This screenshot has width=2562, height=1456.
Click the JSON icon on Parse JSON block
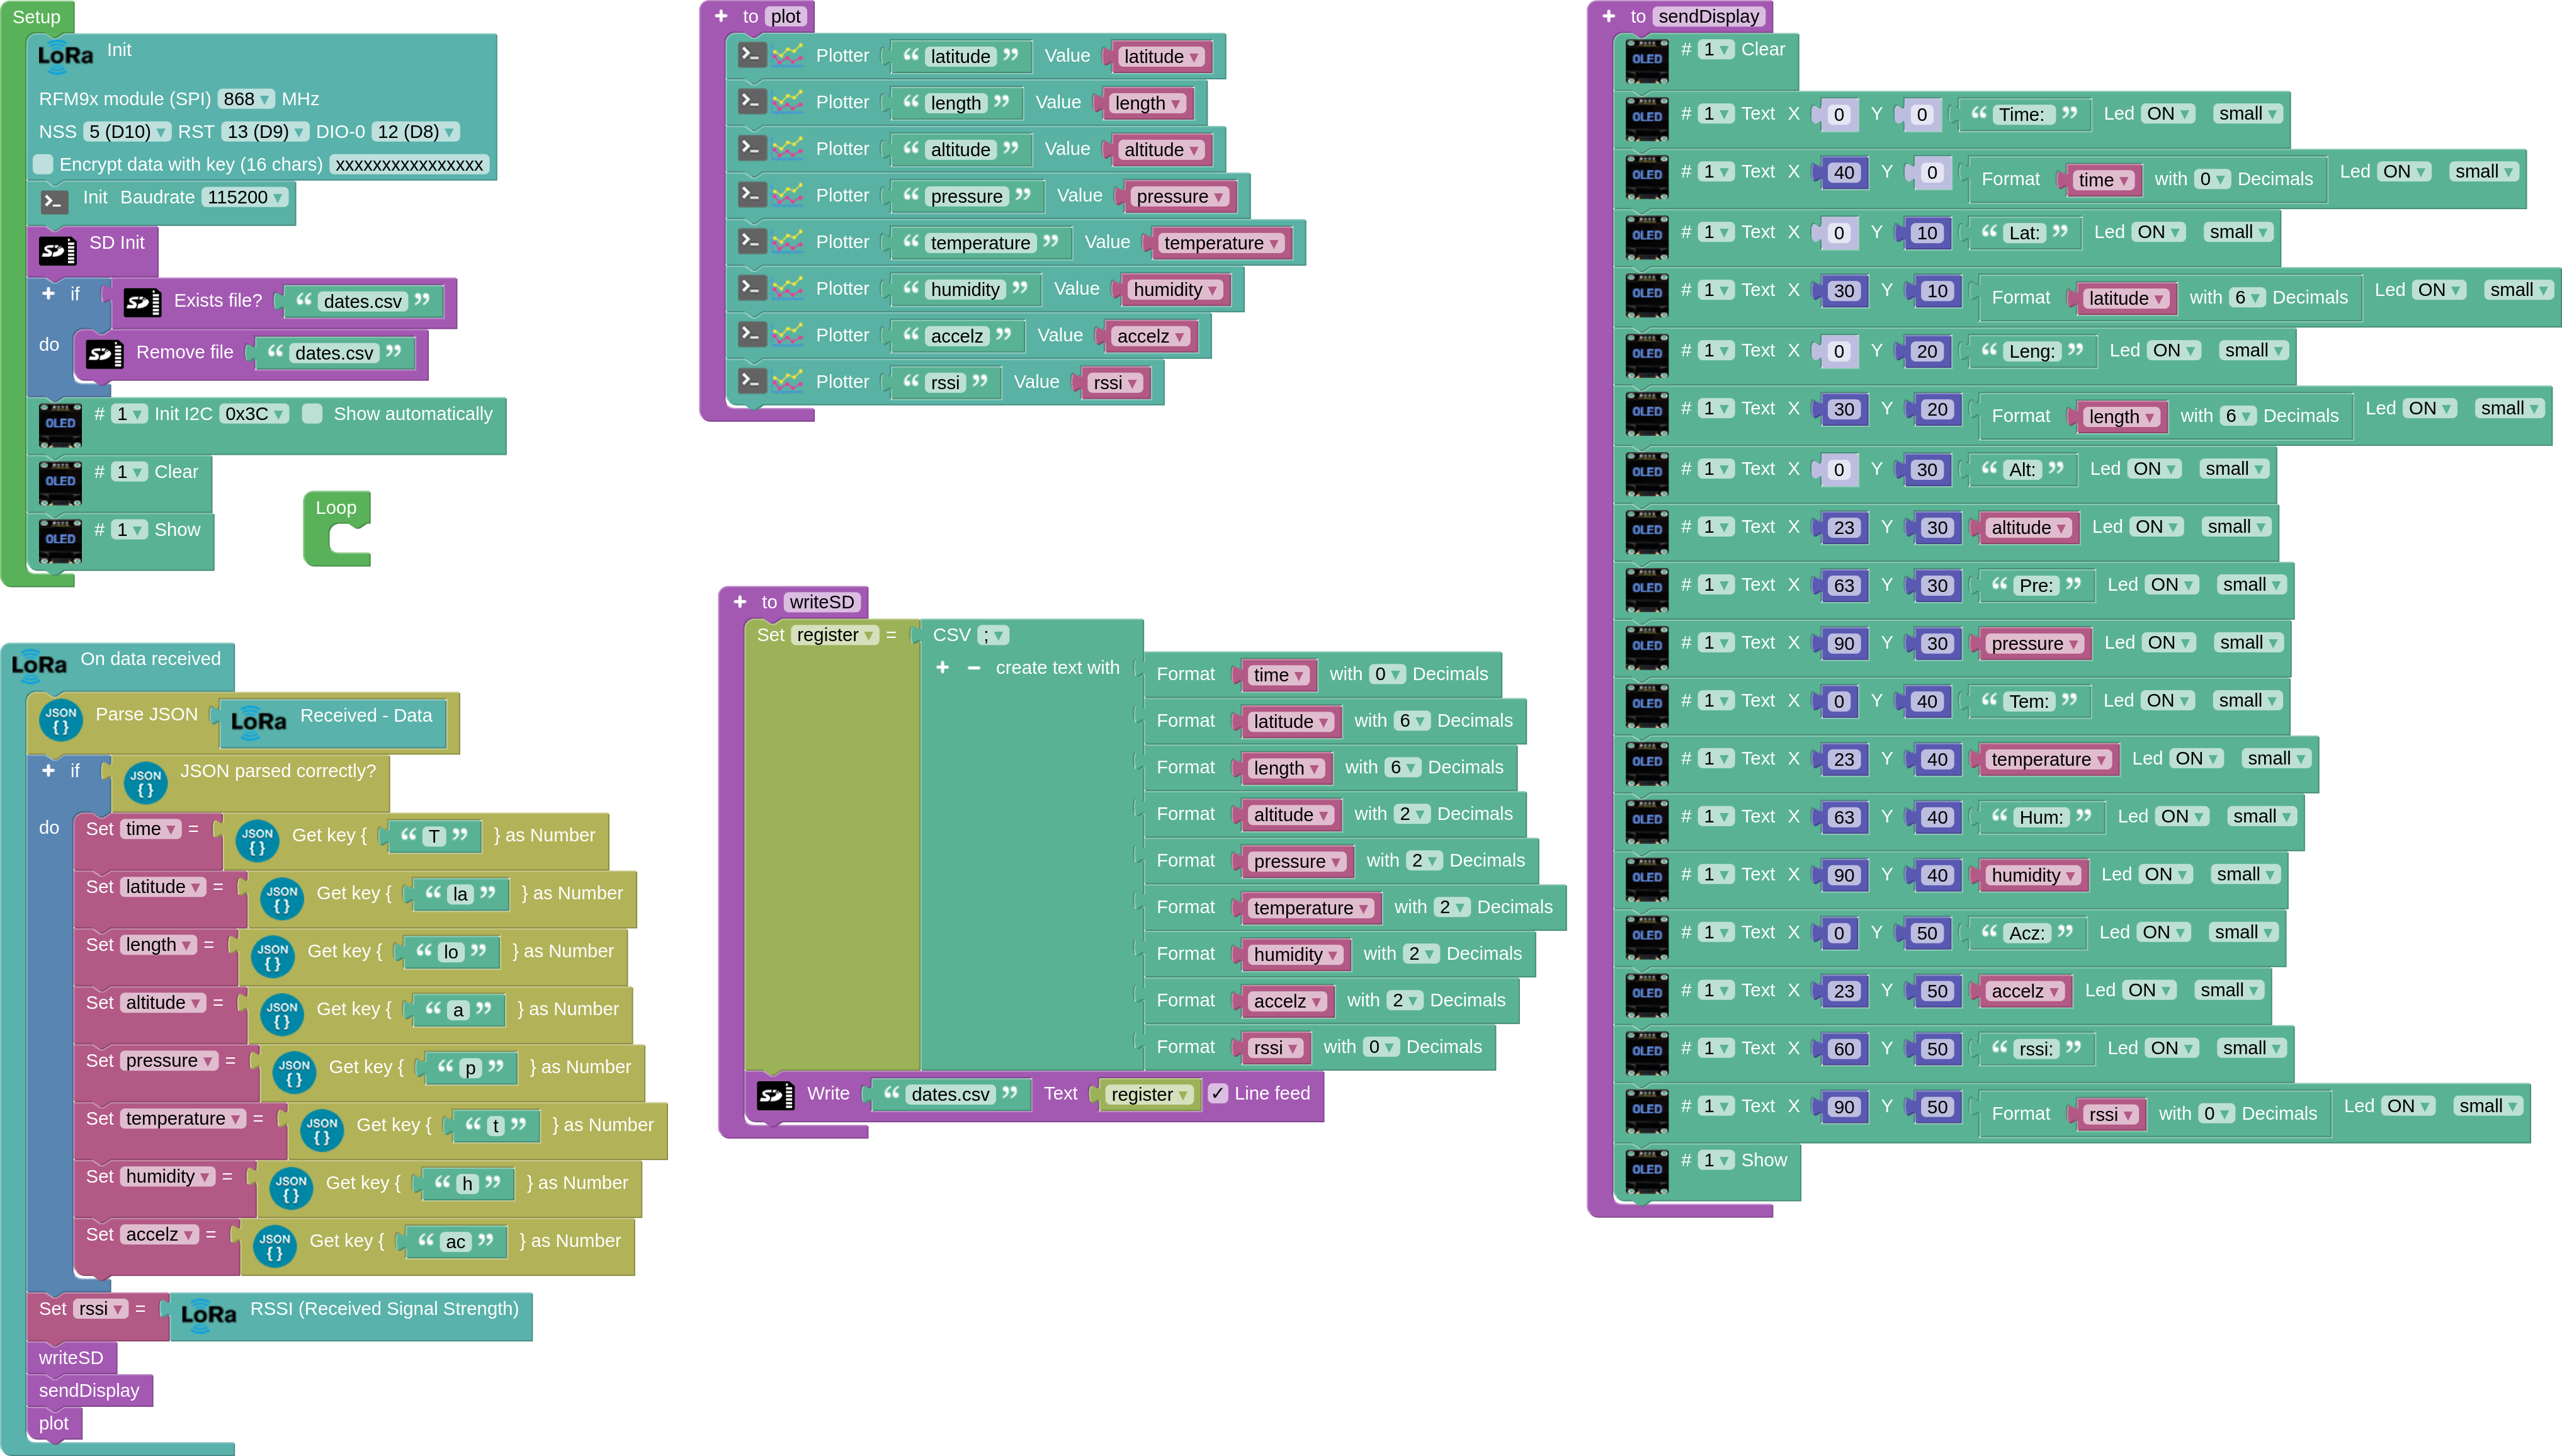click(60, 720)
